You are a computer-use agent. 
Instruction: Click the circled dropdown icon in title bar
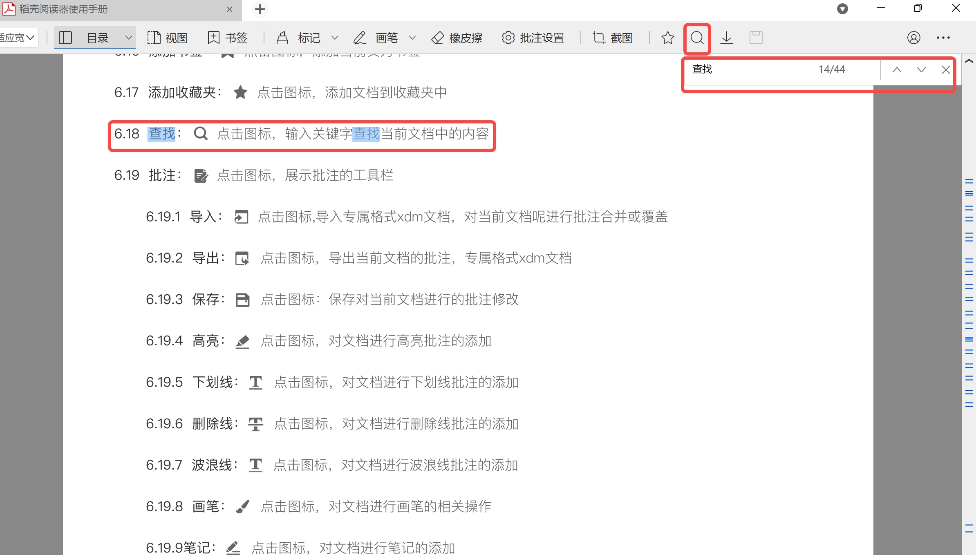[x=842, y=9]
